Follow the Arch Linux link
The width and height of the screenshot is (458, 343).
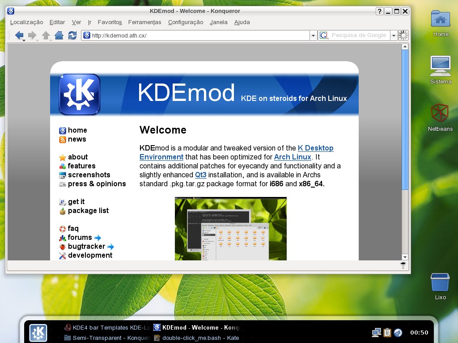click(x=293, y=157)
